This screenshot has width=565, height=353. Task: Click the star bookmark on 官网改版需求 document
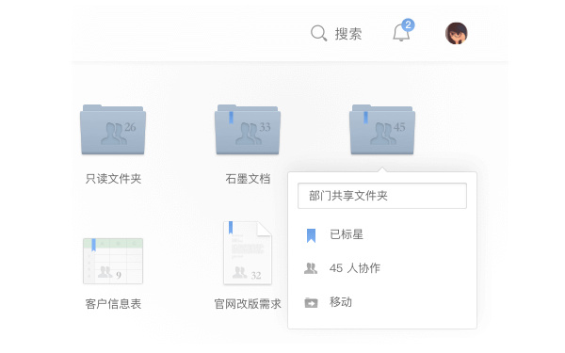(x=231, y=228)
